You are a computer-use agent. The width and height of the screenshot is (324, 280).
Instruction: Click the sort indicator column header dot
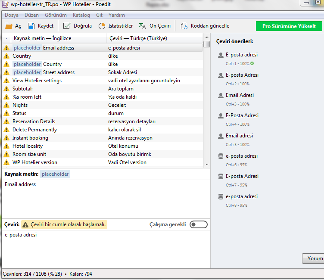tap(6, 39)
